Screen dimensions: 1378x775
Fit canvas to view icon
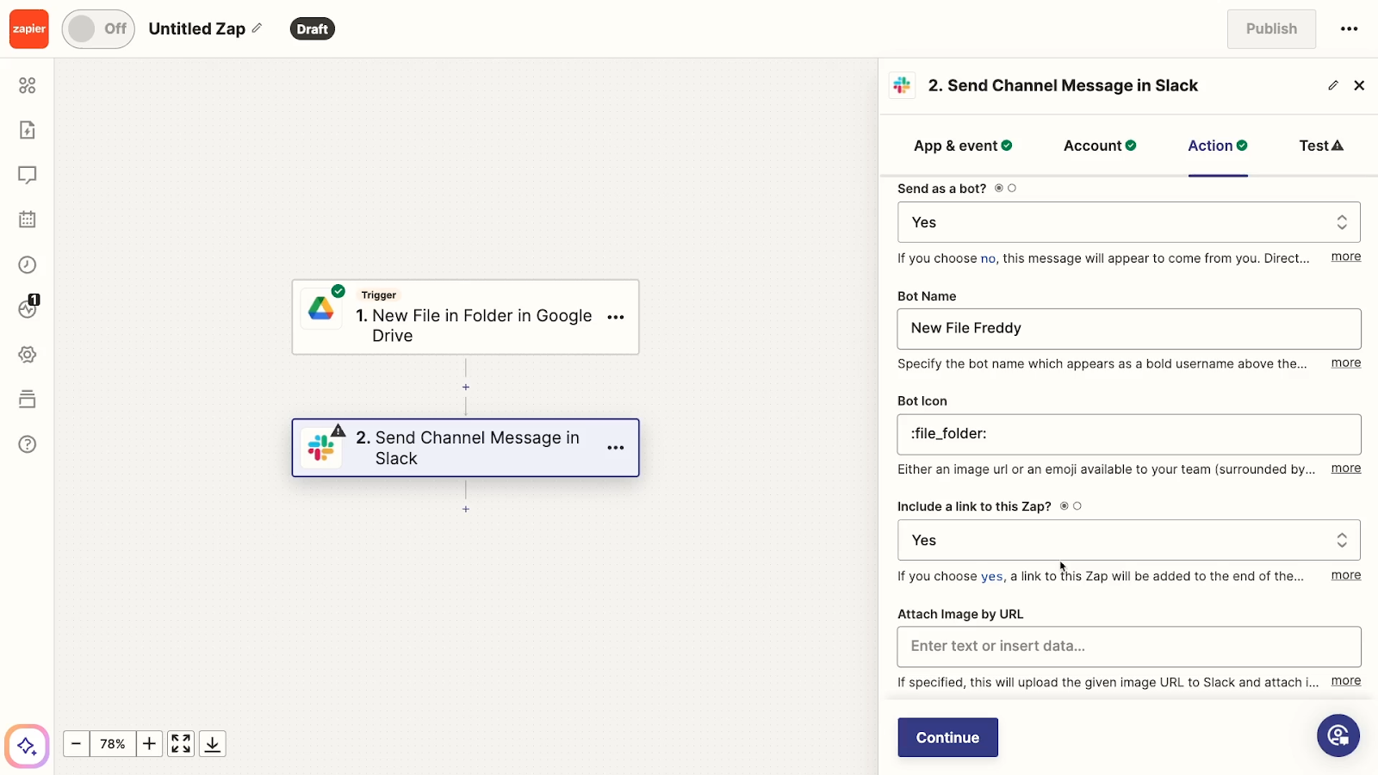[181, 743]
